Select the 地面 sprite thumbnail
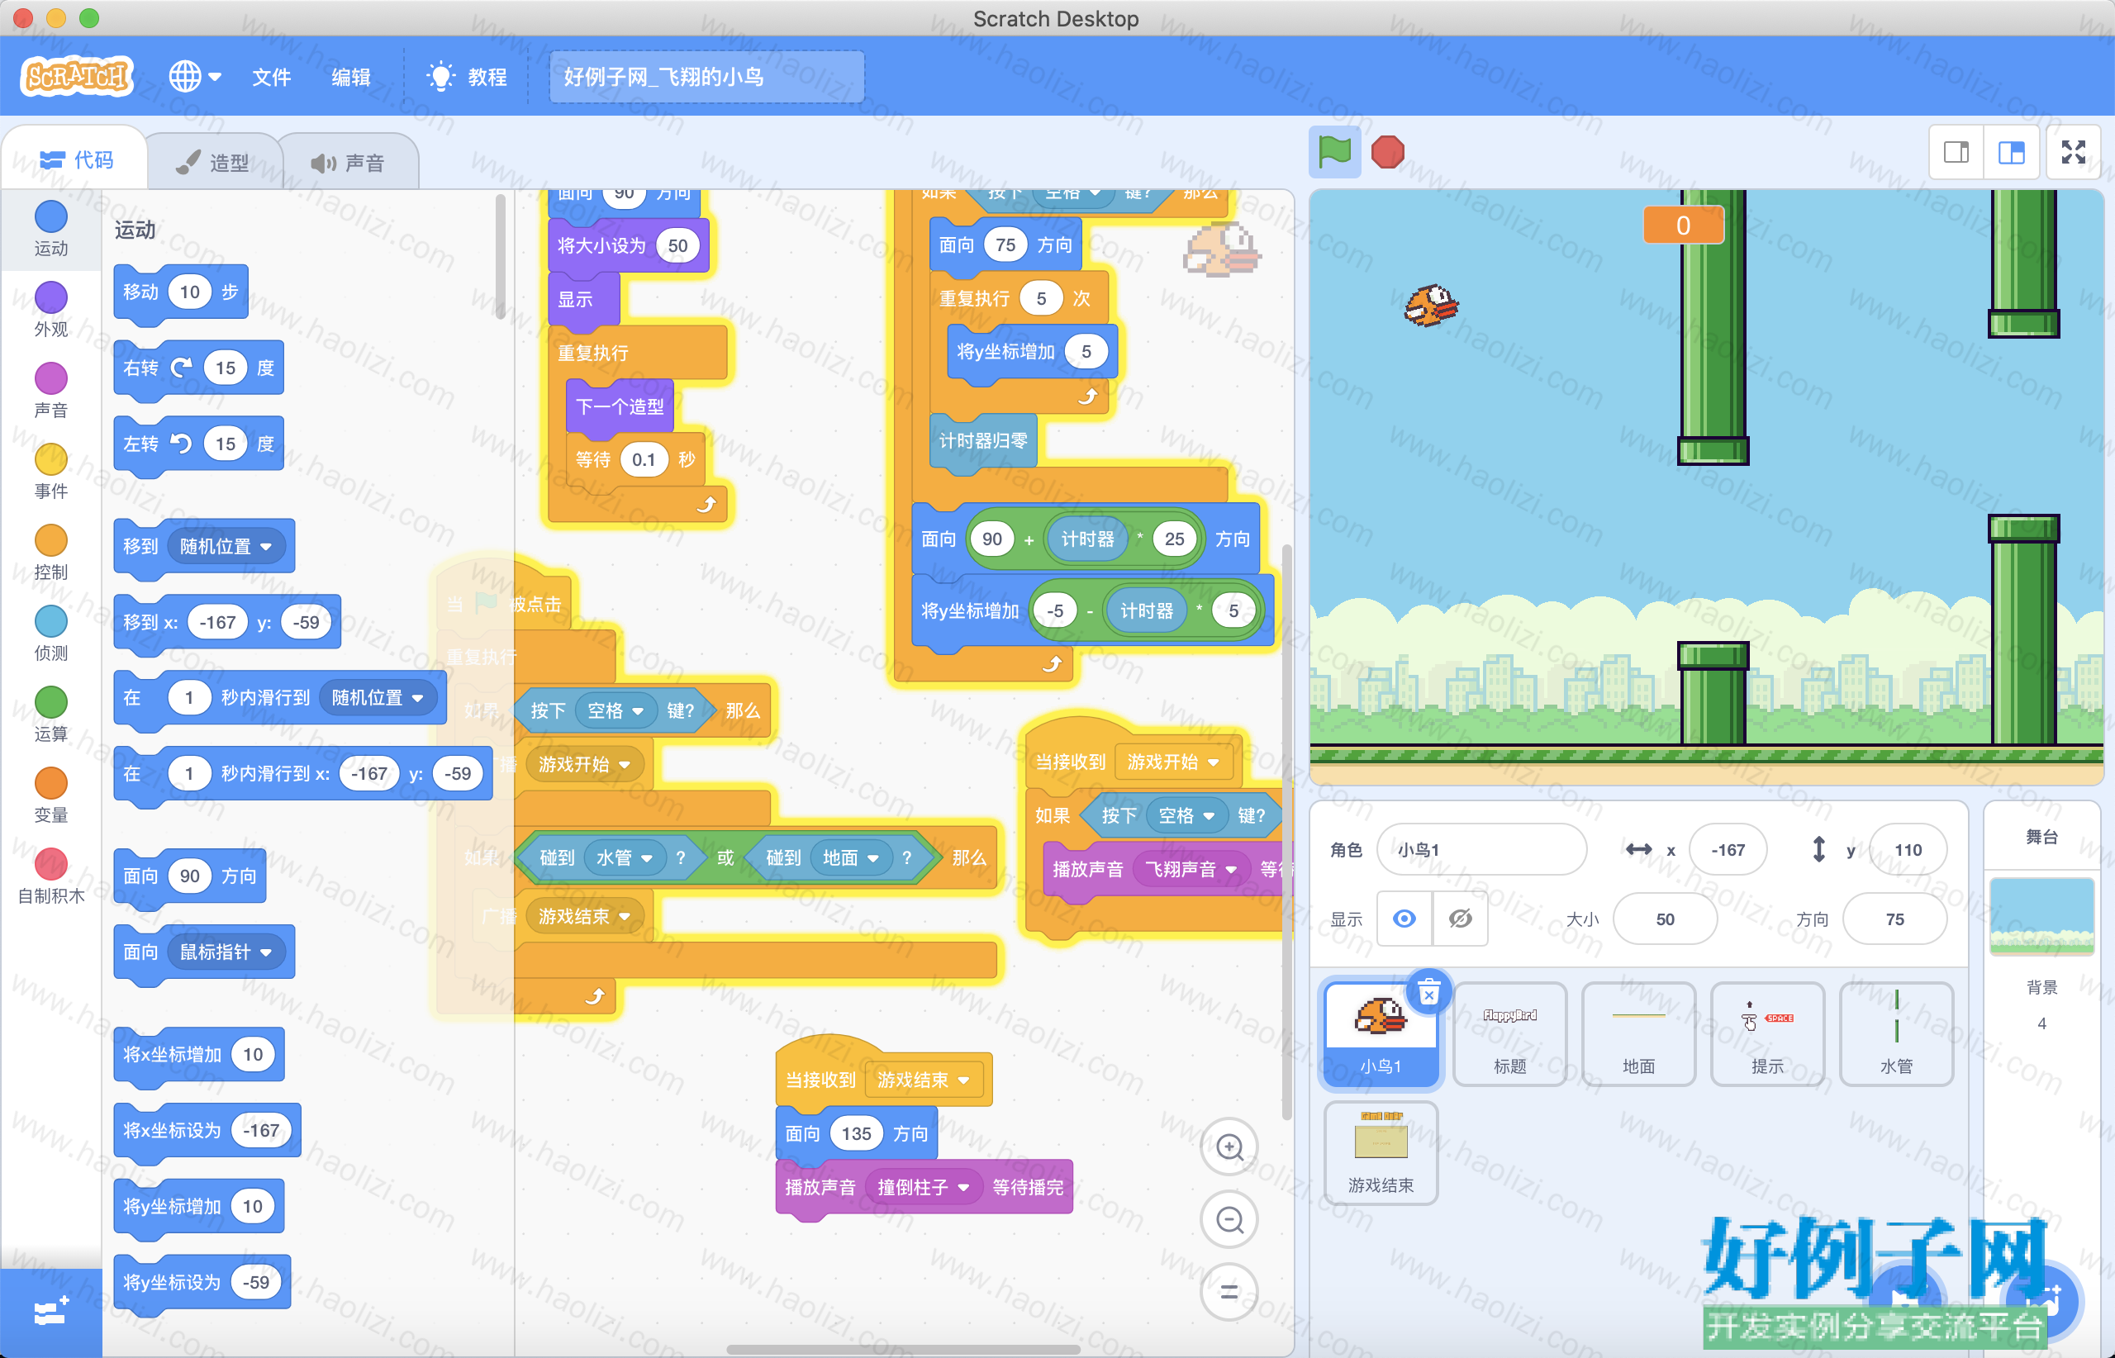Screen dimensions: 2115x1358 point(1637,1034)
